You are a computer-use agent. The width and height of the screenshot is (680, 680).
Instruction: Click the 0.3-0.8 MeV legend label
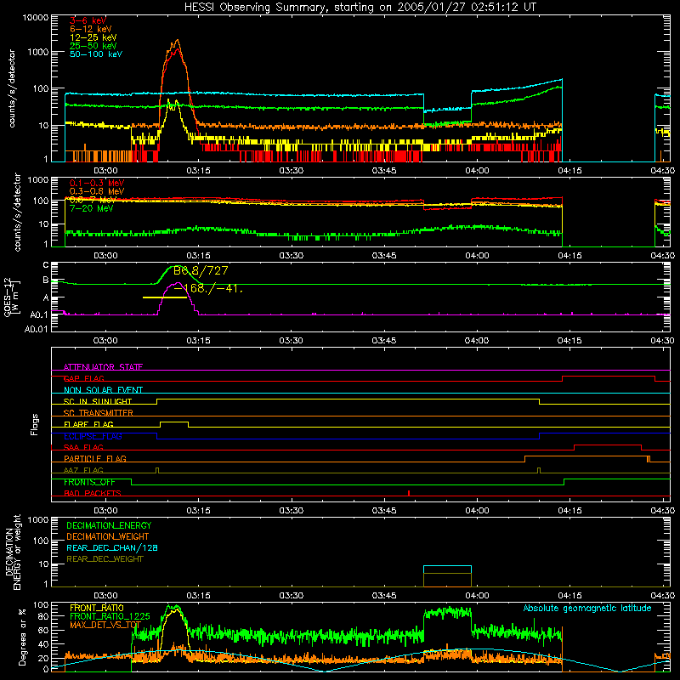97,191
